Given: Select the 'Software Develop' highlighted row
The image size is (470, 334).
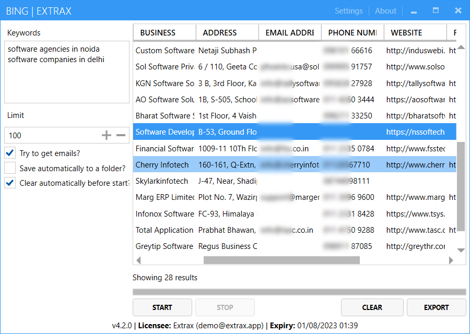Looking at the screenshot, I should tap(295, 132).
